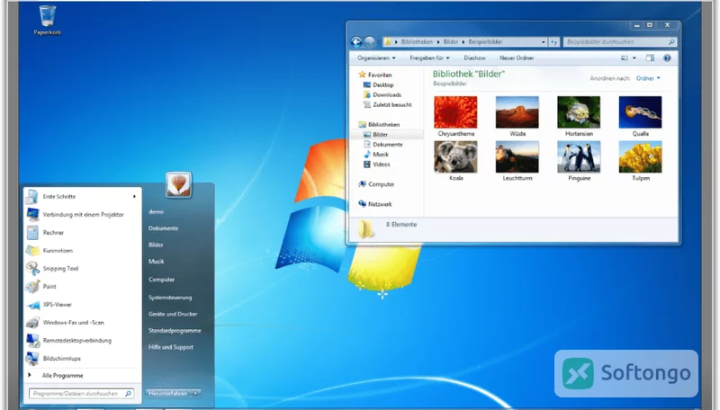Open Musik from Start menu right pane
This screenshot has height=410, width=720.
click(x=156, y=262)
